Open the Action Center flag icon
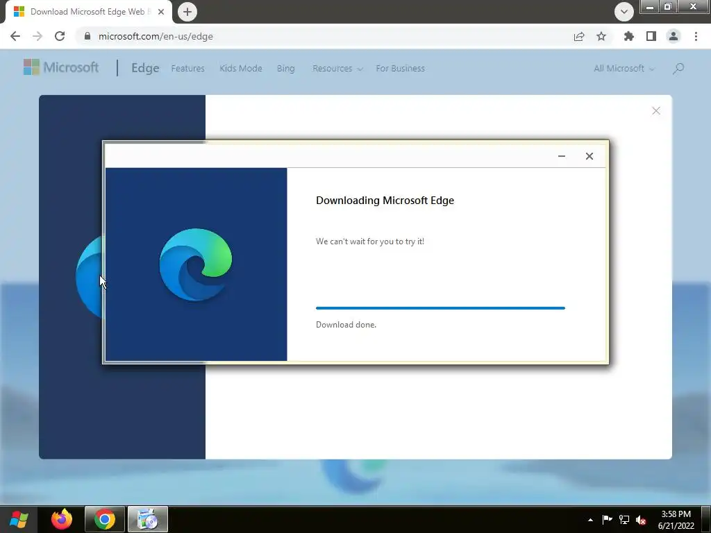Image resolution: width=711 pixels, height=533 pixels. click(607, 519)
